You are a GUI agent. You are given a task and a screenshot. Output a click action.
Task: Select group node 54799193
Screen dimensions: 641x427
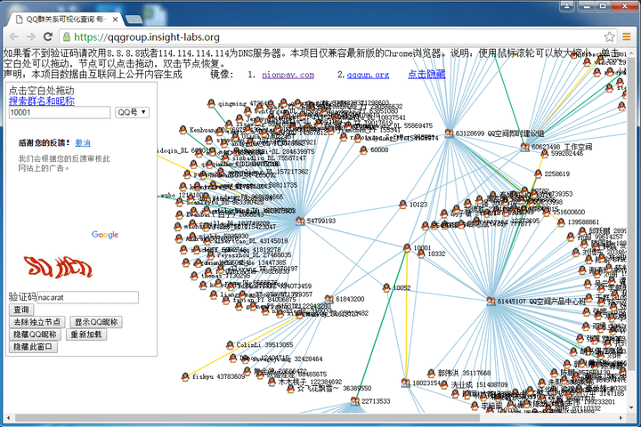coord(301,221)
